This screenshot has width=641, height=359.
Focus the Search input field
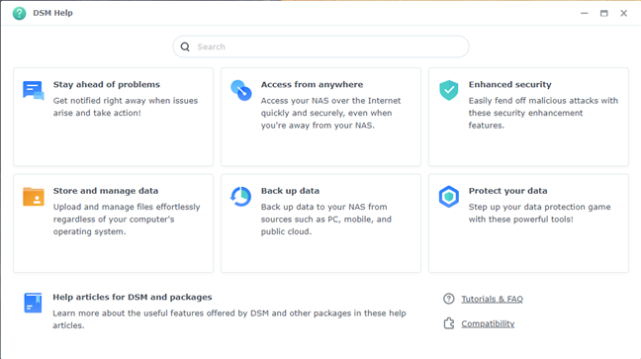320,46
